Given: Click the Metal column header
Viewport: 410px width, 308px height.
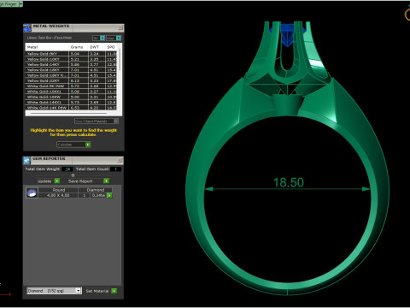Looking at the screenshot, I should click(x=47, y=47).
